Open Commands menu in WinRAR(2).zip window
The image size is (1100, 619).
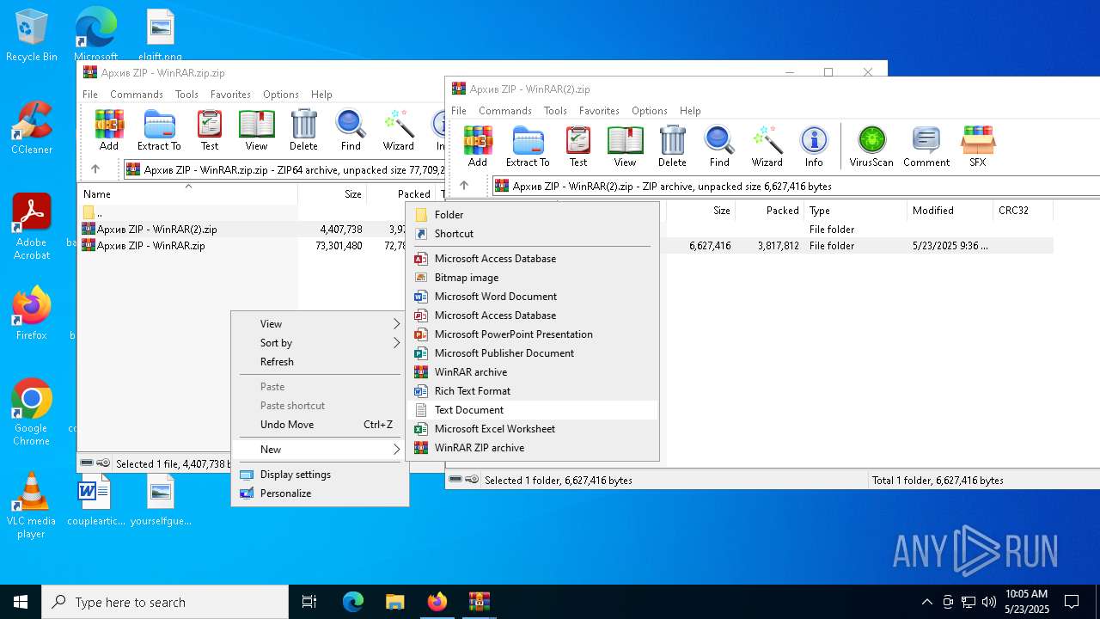pyautogui.click(x=505, y=111)
